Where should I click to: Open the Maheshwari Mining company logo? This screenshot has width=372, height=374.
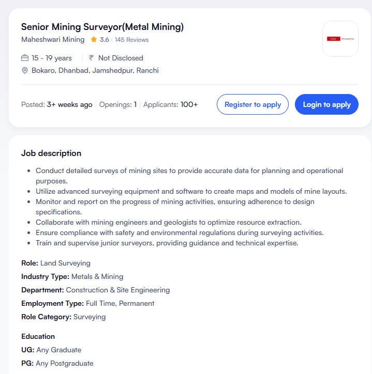pyautogui.click(x=340, y=39)
